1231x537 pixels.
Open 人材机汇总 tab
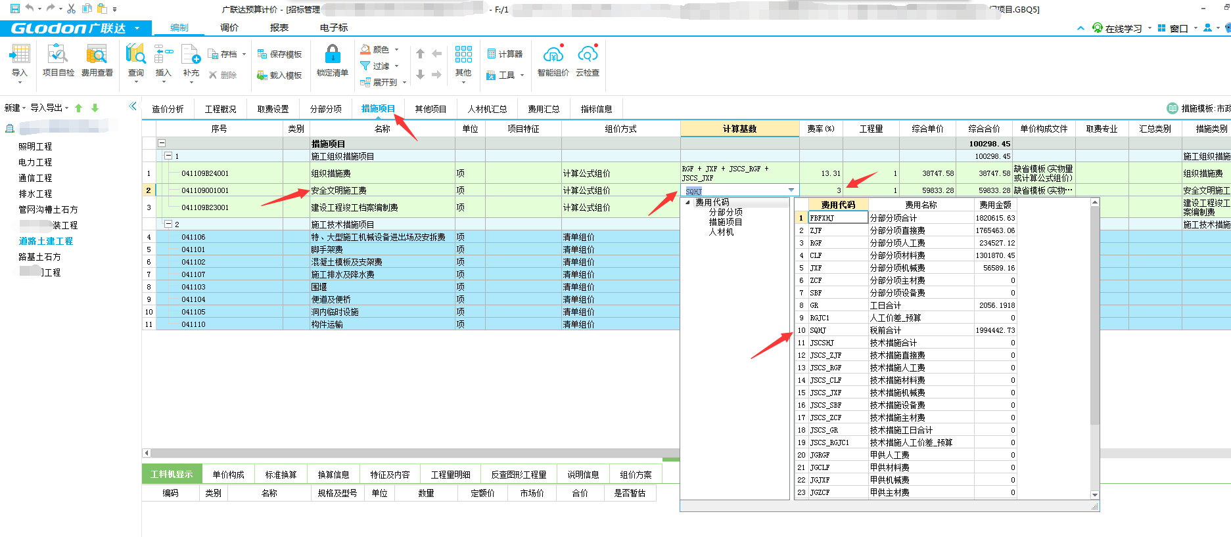point(488,109)
